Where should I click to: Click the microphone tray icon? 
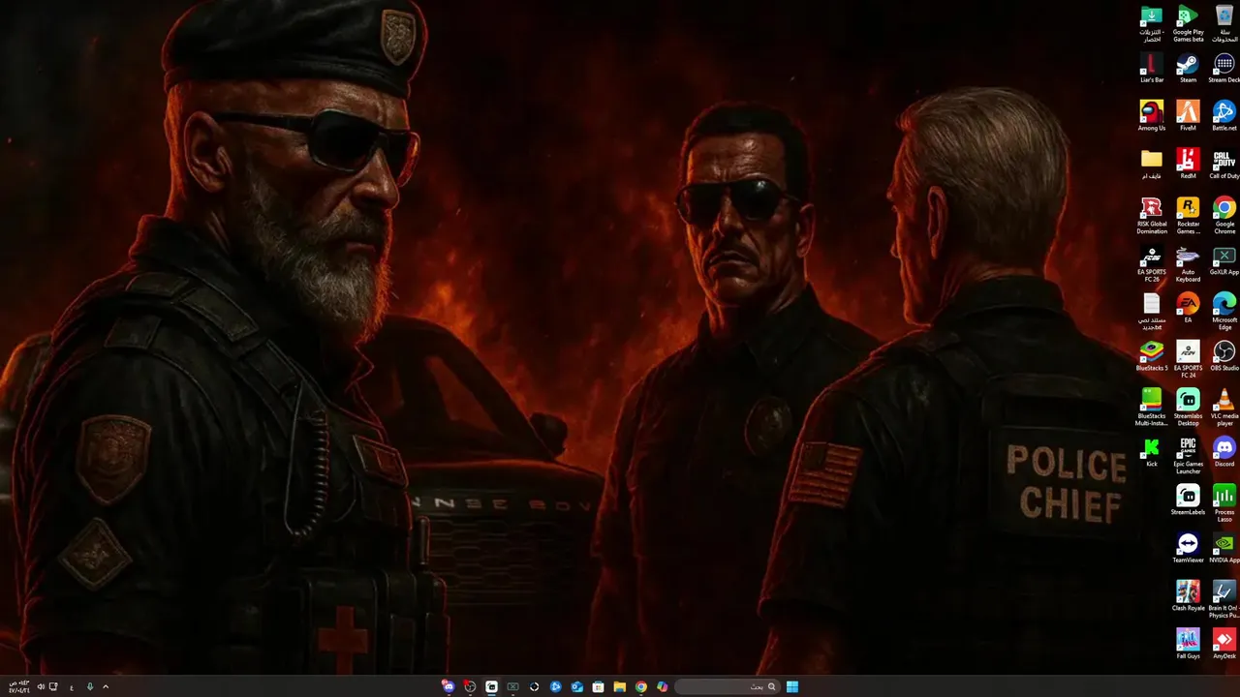point(90,687)
